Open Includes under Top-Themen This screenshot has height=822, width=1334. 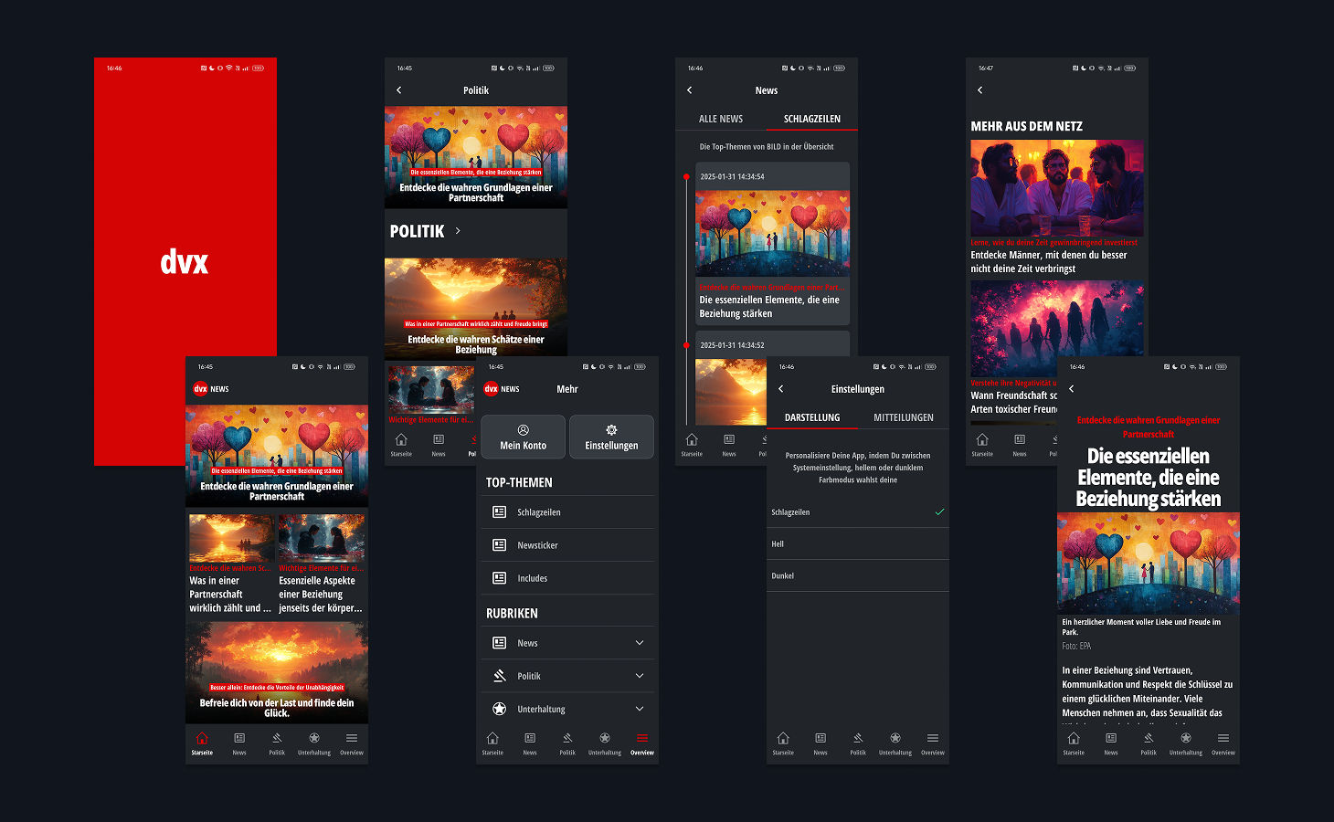click(567, 578)
